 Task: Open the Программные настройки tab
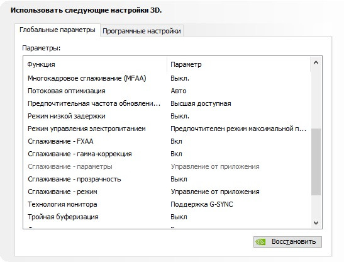pyautogui.click(x=141, y=31)
